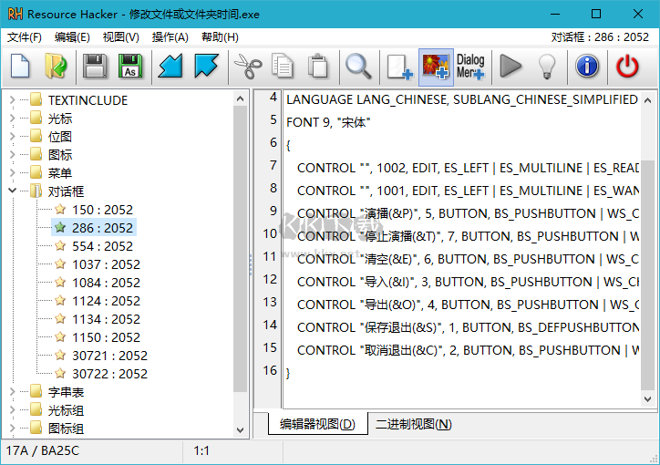The width and height of the screenshot is (660, 465).
Task: Click the star icon beside 150 : 2052
Action: point(60,209)
